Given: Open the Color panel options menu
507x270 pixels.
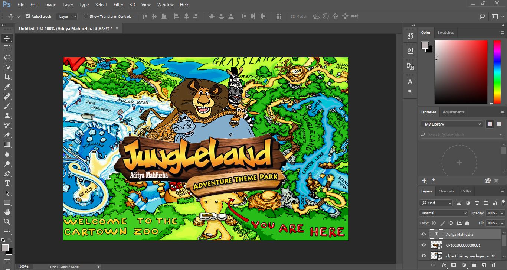Looking at the screenshot, I should coord(502,33).
